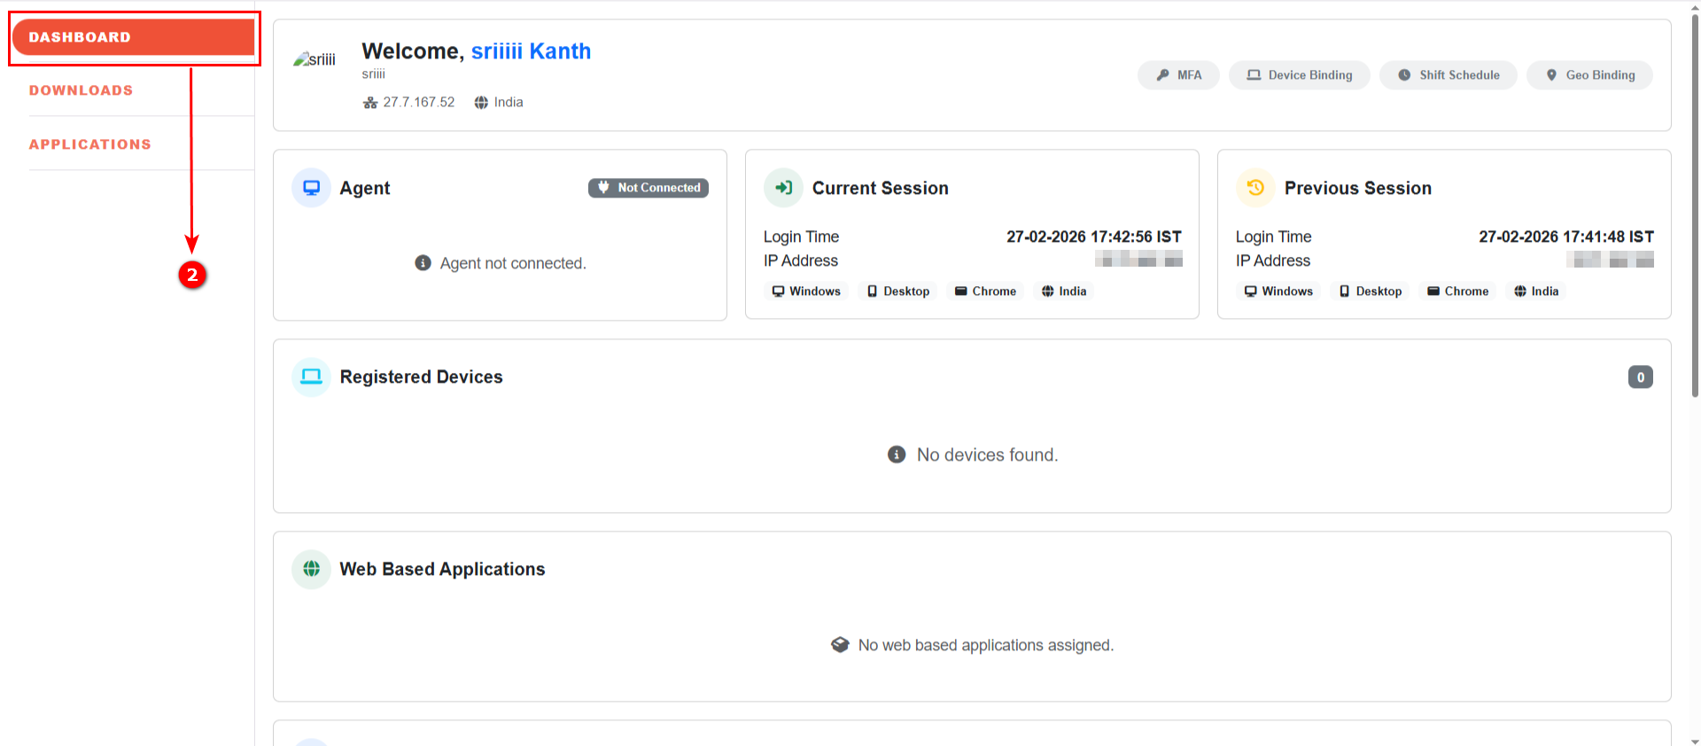Screen dimensions: 1701x746
Task: Click the Registered Devices laptop icon
Action: tap(311, 377)
